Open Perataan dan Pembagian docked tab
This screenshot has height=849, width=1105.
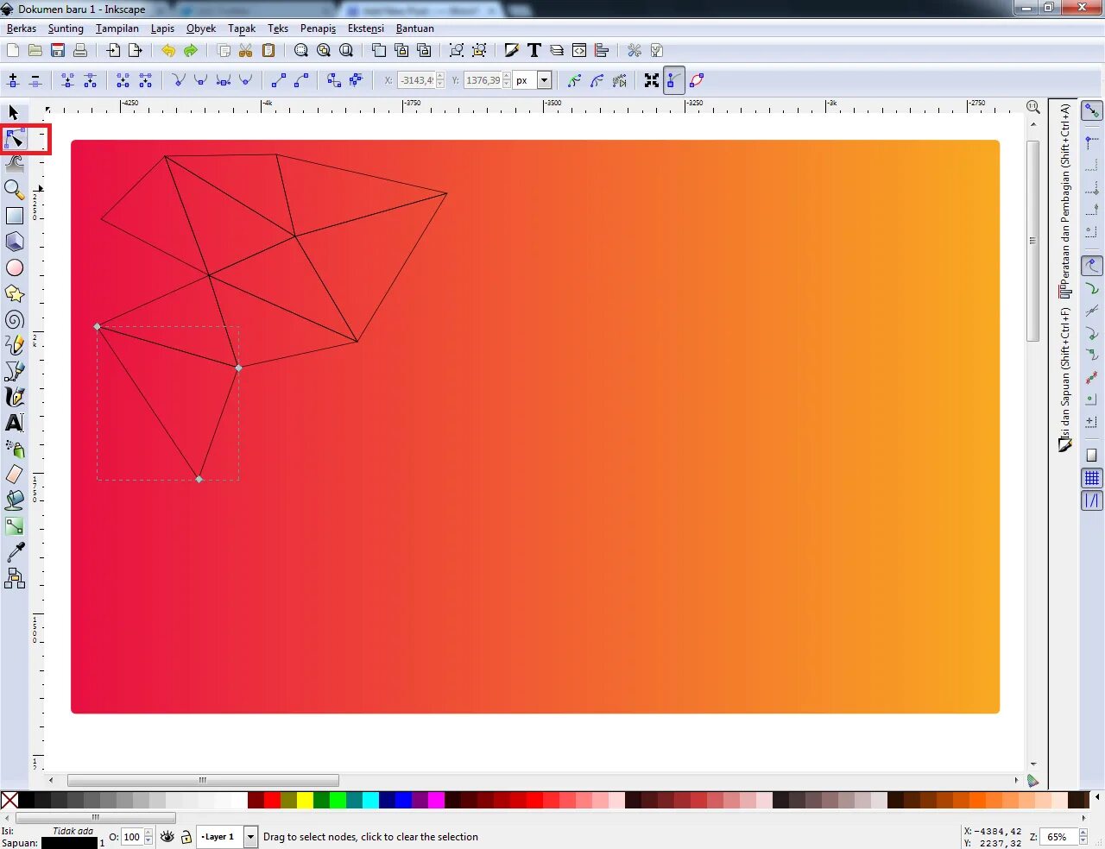click(x=1065, y=202)
